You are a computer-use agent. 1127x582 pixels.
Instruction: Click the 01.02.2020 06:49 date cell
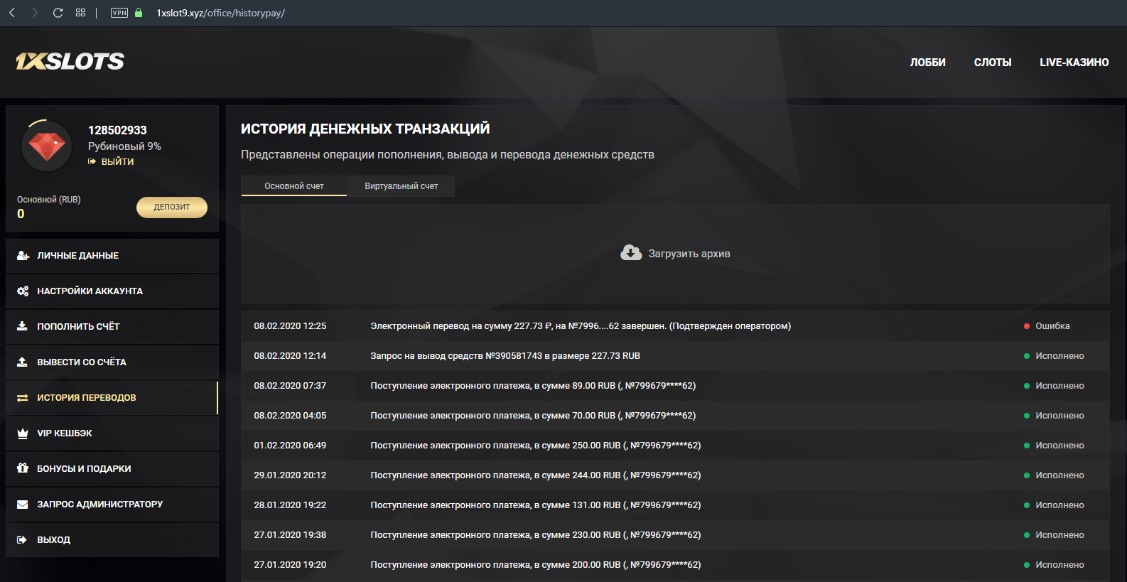tap(290, 446)
